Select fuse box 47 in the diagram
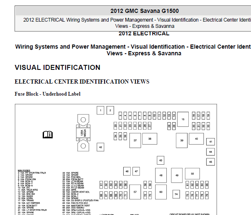The width and height of the screenshot is (251, 215). point(136,171)
